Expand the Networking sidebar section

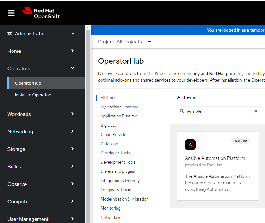[x=20, y=131]
